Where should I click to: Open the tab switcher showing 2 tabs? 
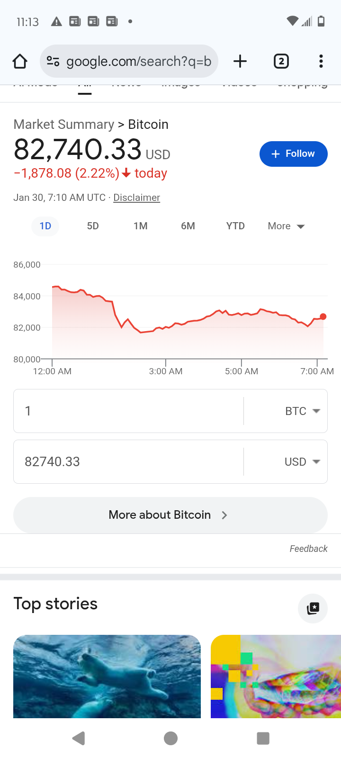(281, 62)
